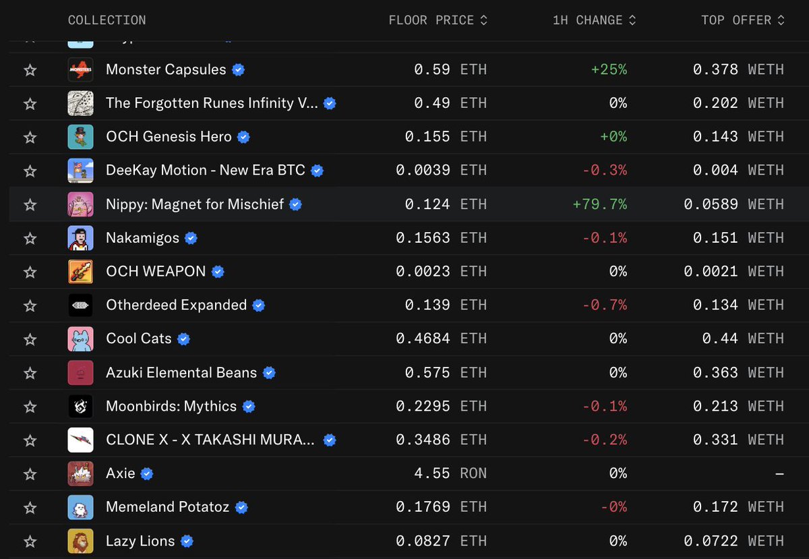Image resolution: width=809 pixels, height=559 pixels.
Task: Open Moonbirds: Mythics name link
Action: (171, 407)
